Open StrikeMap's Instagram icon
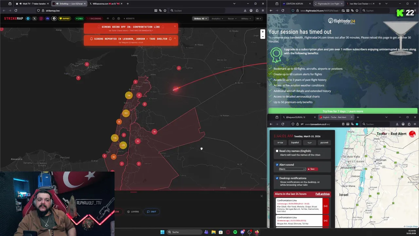Viewport: 419px width, 236px height. pyautogui.click(x=41, y=18)
